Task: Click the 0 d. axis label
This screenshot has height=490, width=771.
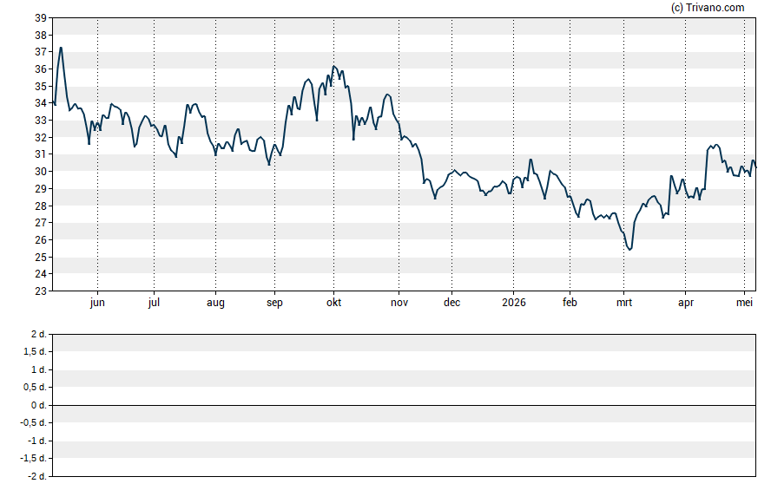Action: tap(39, 405)
